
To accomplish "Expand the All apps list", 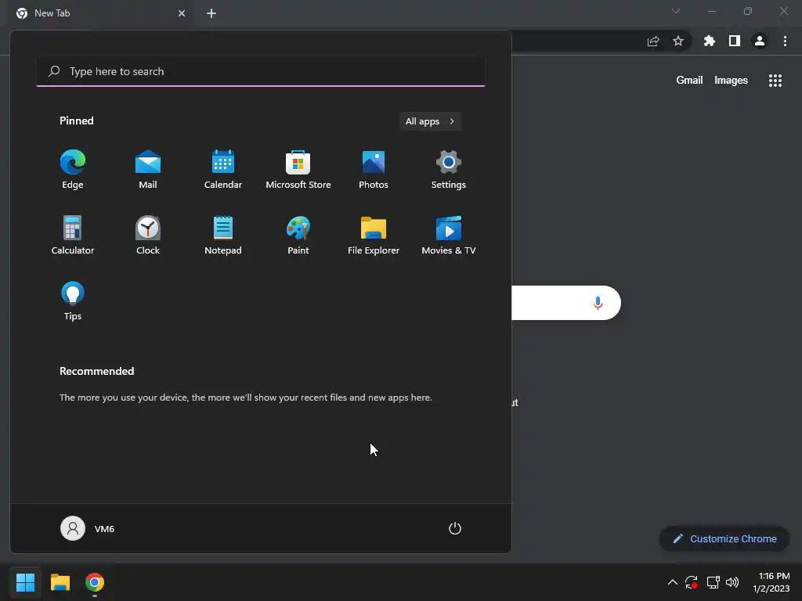I will tap(430, 121).
